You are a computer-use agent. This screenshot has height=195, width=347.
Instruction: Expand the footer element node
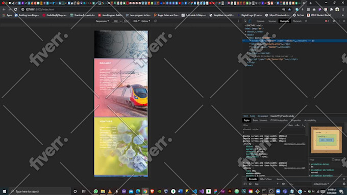click(x=250, y=47)
